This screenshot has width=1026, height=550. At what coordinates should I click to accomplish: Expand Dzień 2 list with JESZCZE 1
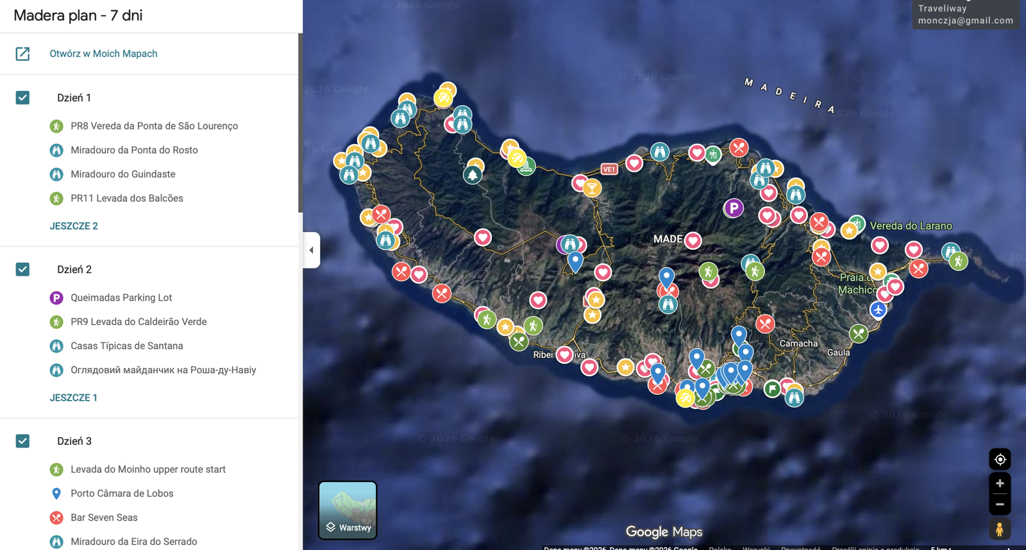coord(74,397)
